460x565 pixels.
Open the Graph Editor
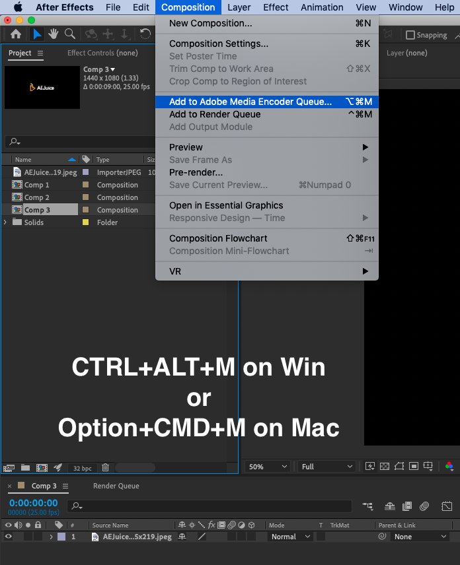(447, 506)
